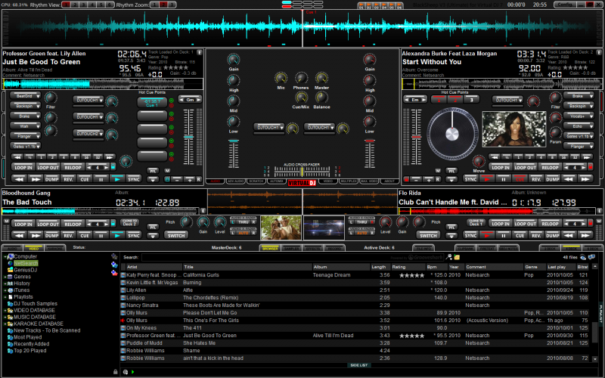Viewport: 605px width, 378px height.
Task: Open the GeniusDJ folder
Action: (x=25, y=270)
